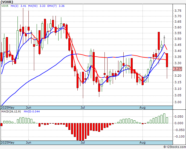Click the tallest green MACD histogram bar in August
The image size is (186, 149).
click(164, 118)
